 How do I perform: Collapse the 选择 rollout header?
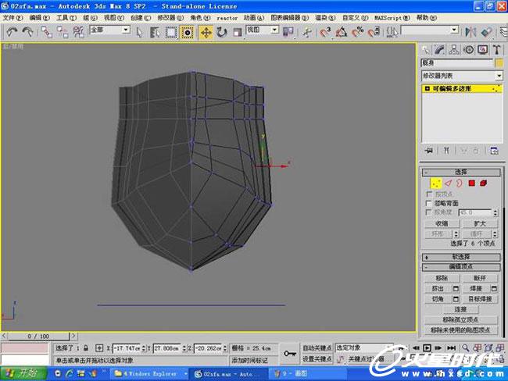coord(461,173)
